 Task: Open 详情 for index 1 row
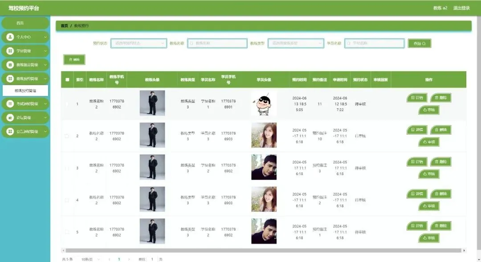click(x=417, y=98)
